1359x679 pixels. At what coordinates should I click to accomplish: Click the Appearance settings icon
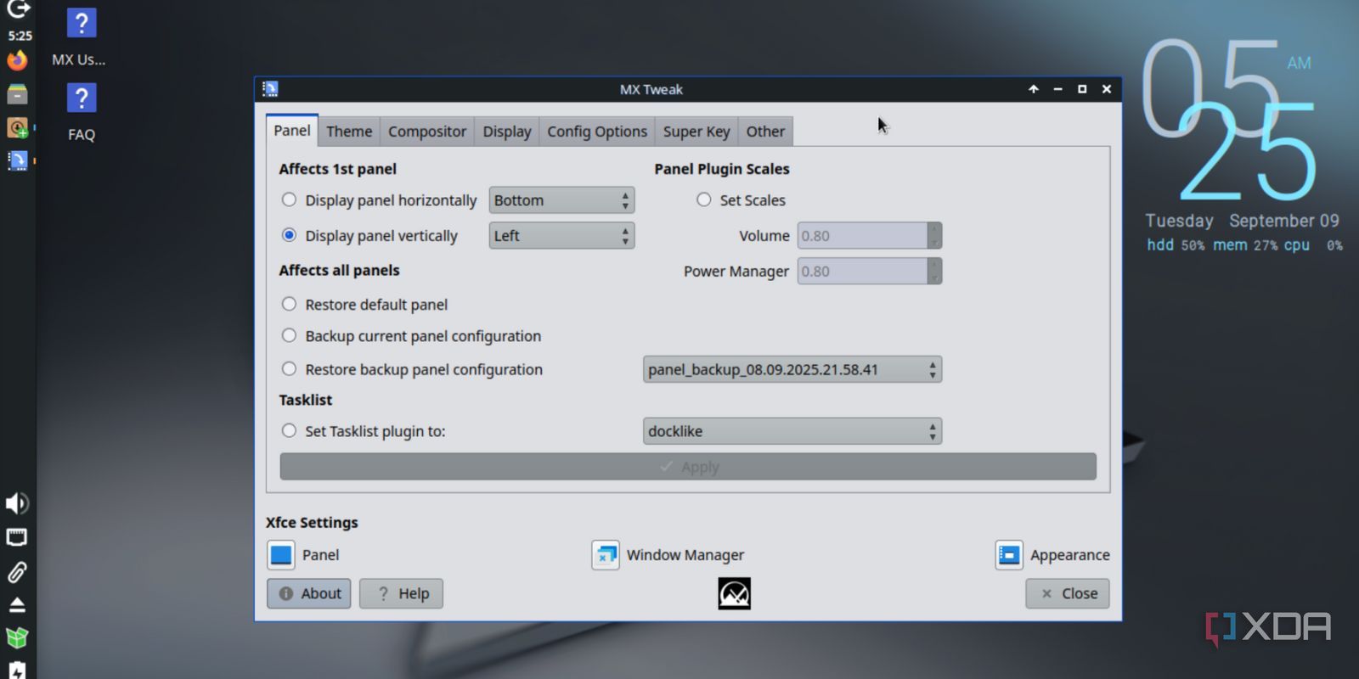1009,555
